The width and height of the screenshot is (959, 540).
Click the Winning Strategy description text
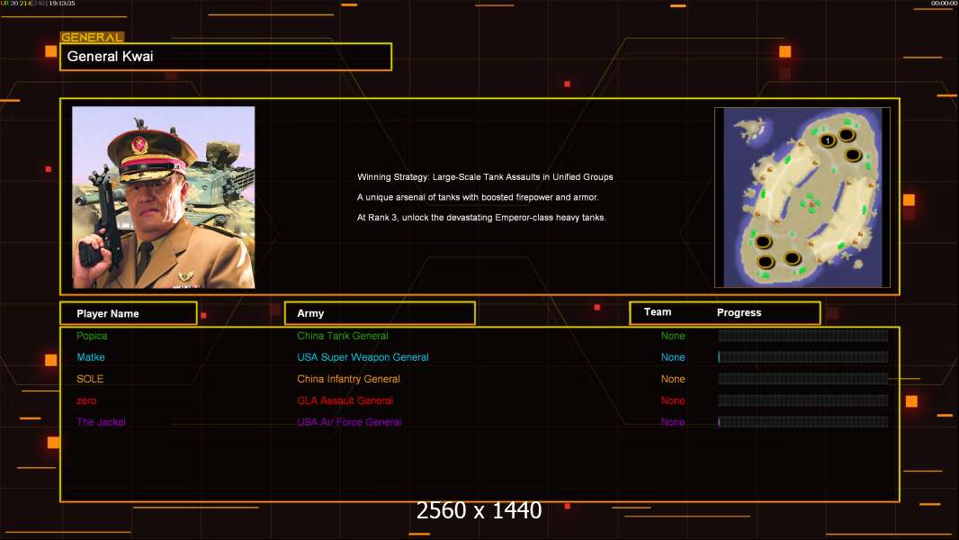click(485, 177)
